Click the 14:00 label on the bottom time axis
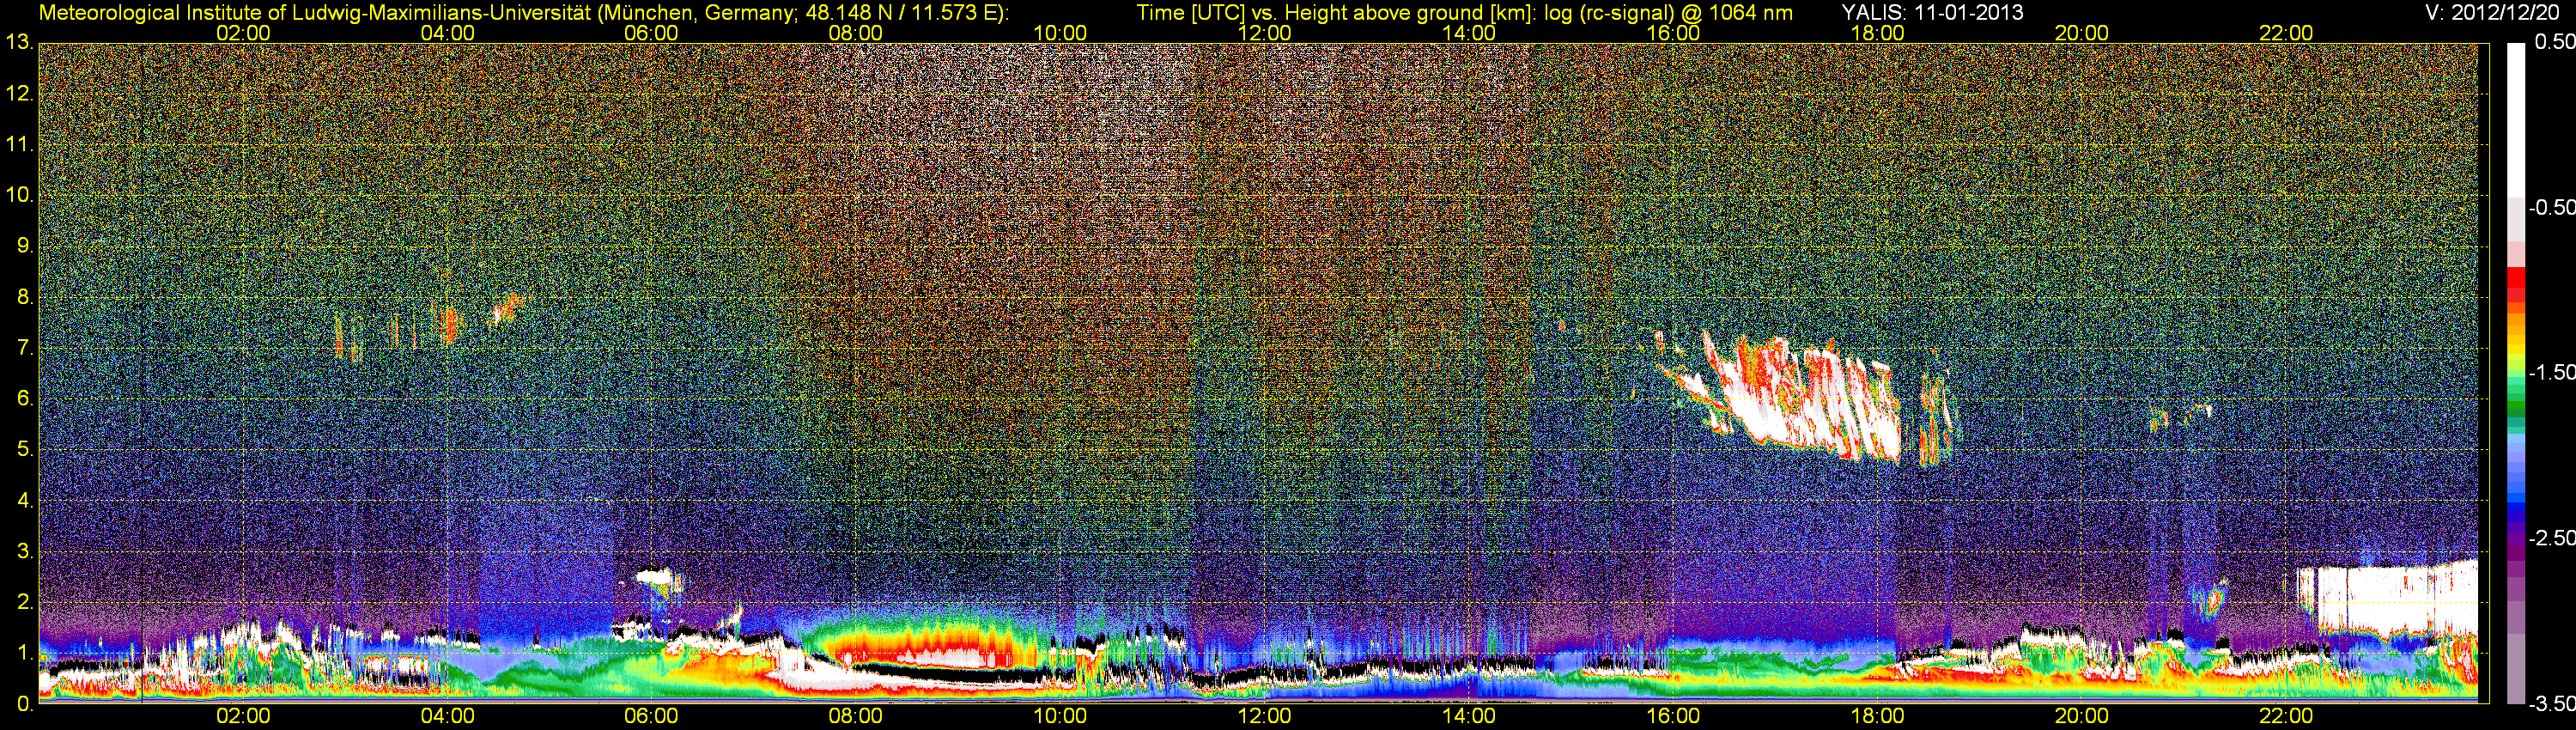 (1469, 716)
